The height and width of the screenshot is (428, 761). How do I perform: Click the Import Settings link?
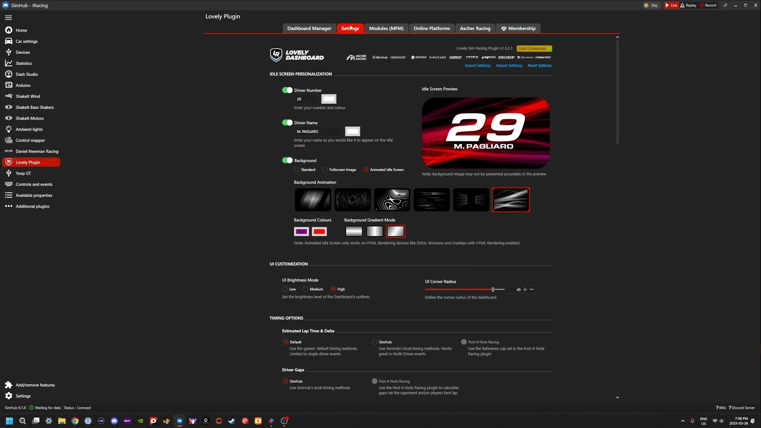point(509,65)
